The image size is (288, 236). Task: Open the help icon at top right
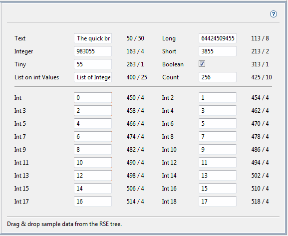[274, 14]
